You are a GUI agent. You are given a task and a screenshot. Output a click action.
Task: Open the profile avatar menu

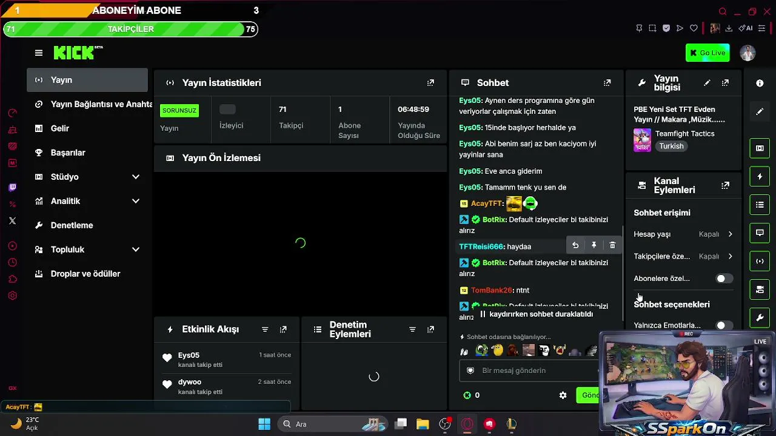point(748,53)
